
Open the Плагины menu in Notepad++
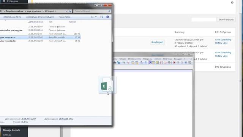(x=167, y=59)
